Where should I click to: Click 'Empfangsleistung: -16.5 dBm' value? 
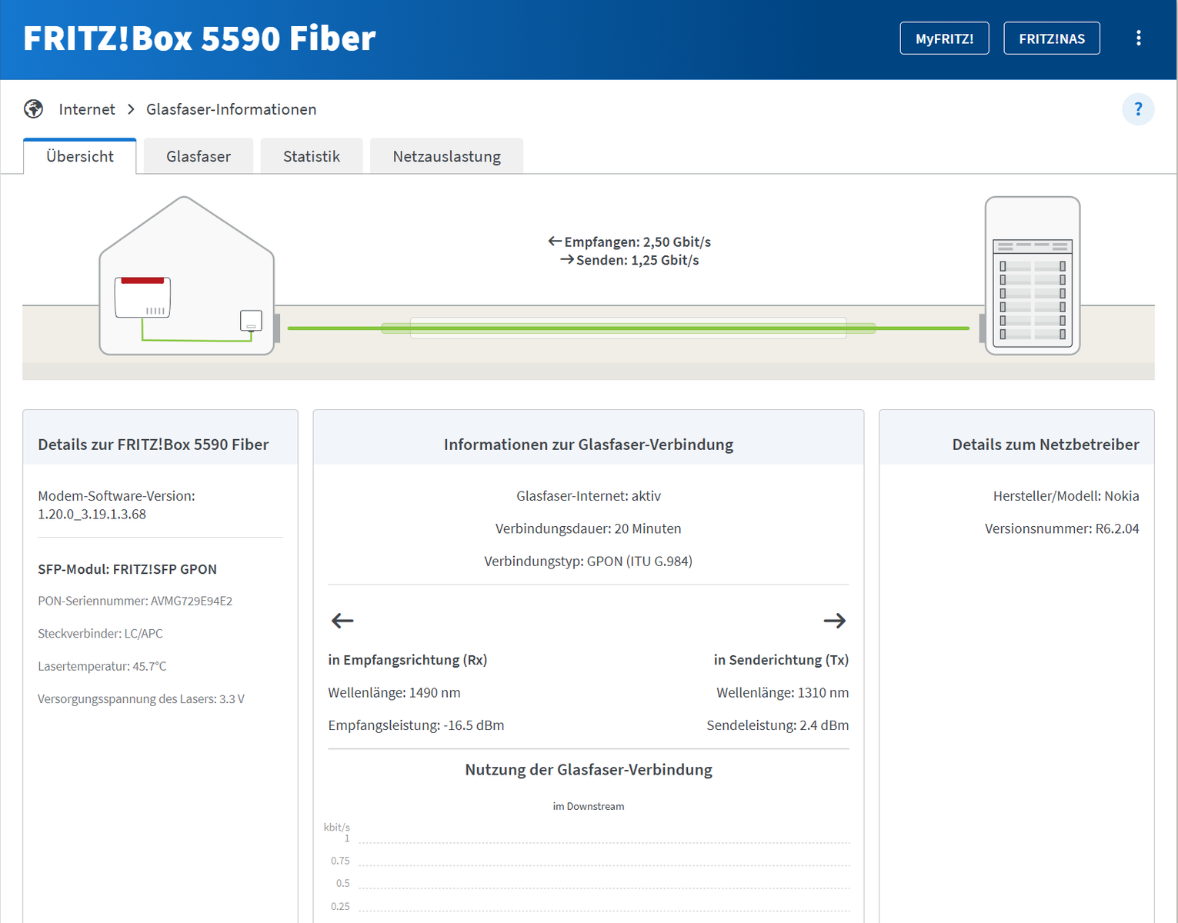click(416, 725)
